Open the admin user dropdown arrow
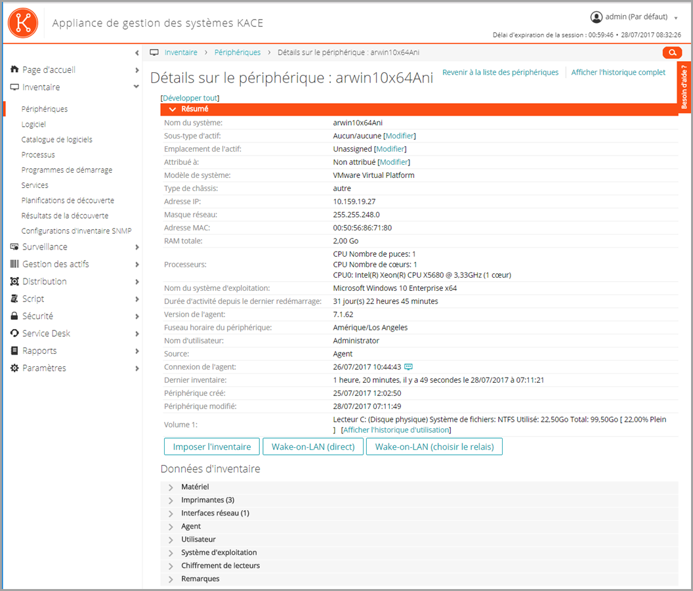 click(x=676, y=18)
